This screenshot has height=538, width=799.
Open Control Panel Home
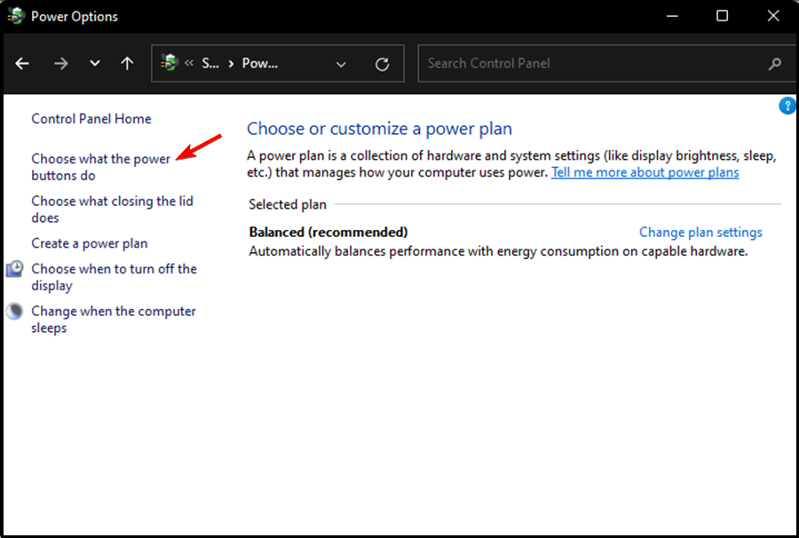(x=91, y=118)
